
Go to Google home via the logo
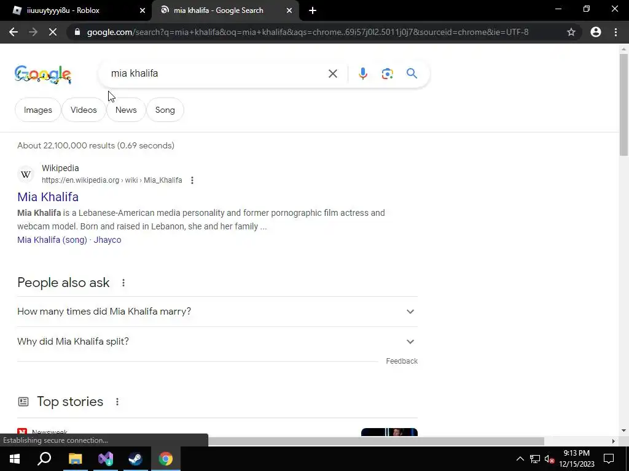pos(43,74)
